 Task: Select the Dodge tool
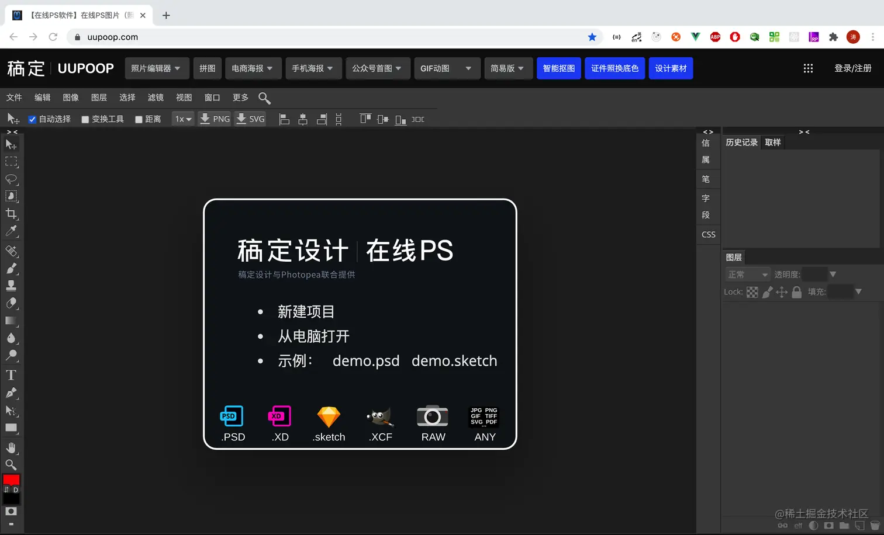tap(11, 355)
